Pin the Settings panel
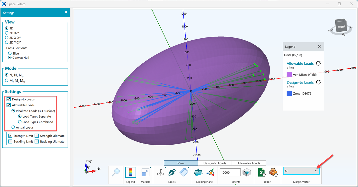 pyautogui.click(x=66, y=13)
